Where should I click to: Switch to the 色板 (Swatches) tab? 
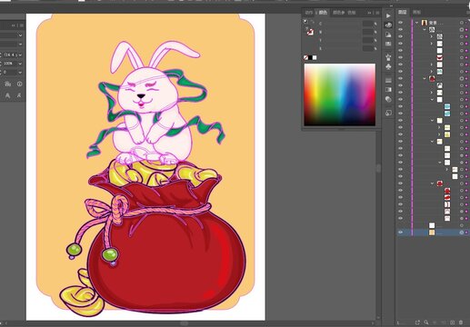pyautogui.click(x=352, y=13)
